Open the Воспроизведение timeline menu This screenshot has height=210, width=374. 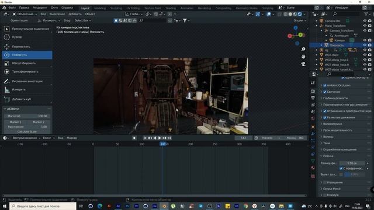coord(26,138)
